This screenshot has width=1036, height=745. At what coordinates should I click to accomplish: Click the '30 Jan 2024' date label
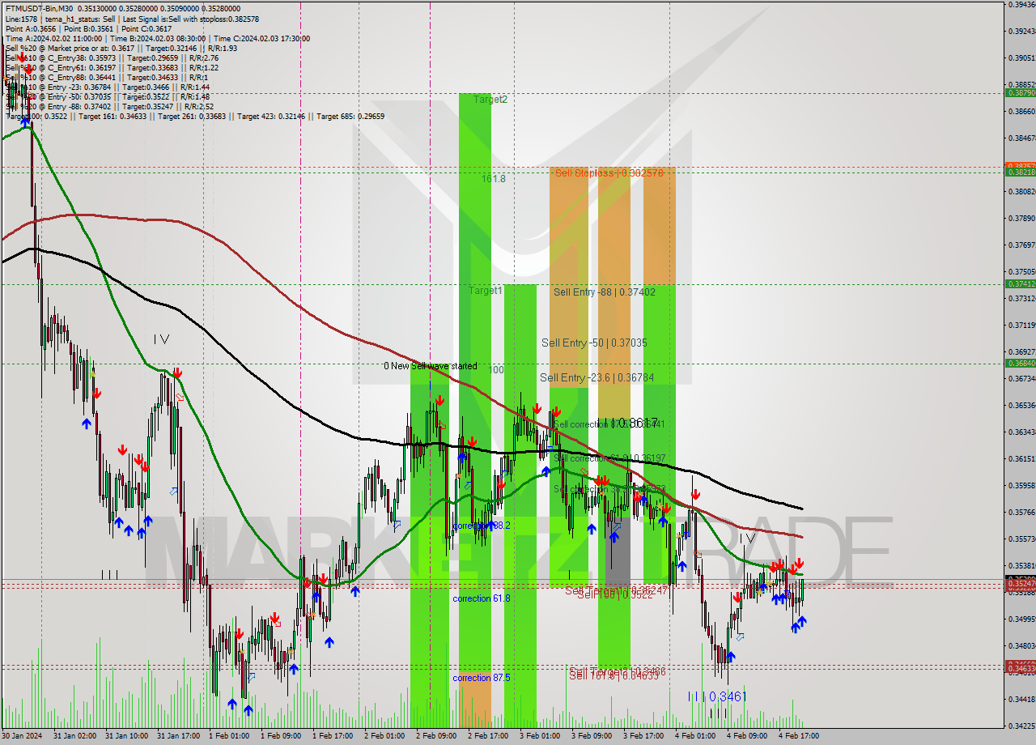pos(22,736)
